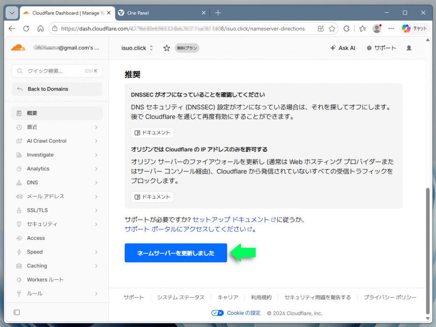Open Cookie の設定 link
Viewport: 436px width, 327px height.
(244, 313)
